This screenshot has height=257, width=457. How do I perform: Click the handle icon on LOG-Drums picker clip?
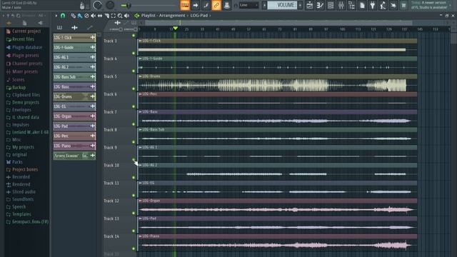(x=93, y=96)
